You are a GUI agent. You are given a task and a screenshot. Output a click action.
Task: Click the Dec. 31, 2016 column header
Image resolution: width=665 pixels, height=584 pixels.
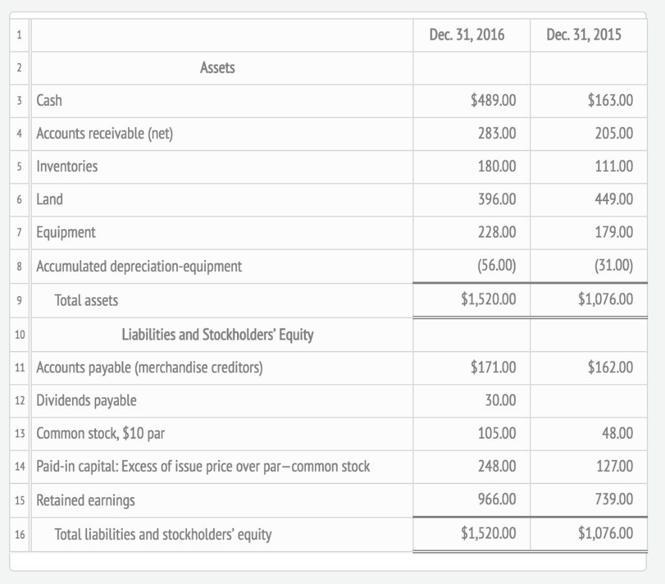point(466,35)
